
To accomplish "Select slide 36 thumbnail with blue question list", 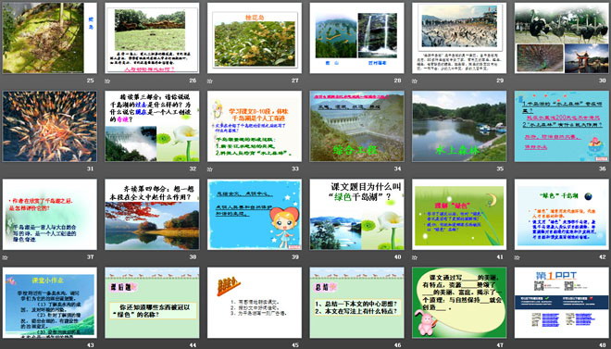I will coord(562,126).
